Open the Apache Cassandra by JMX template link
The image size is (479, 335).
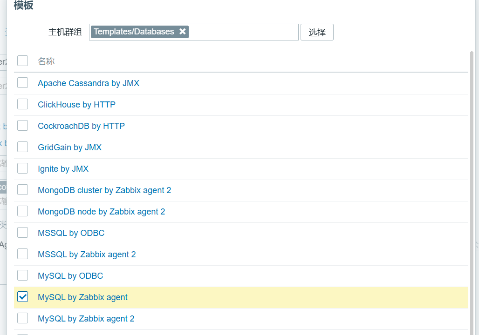[x=89, y=83]
